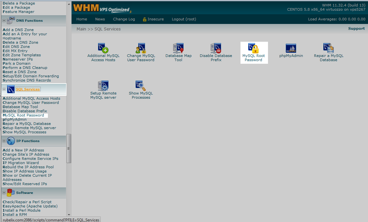Click the Repair a MySQL Database icon
The image size is (368, 222).
[x=329, y=49]
